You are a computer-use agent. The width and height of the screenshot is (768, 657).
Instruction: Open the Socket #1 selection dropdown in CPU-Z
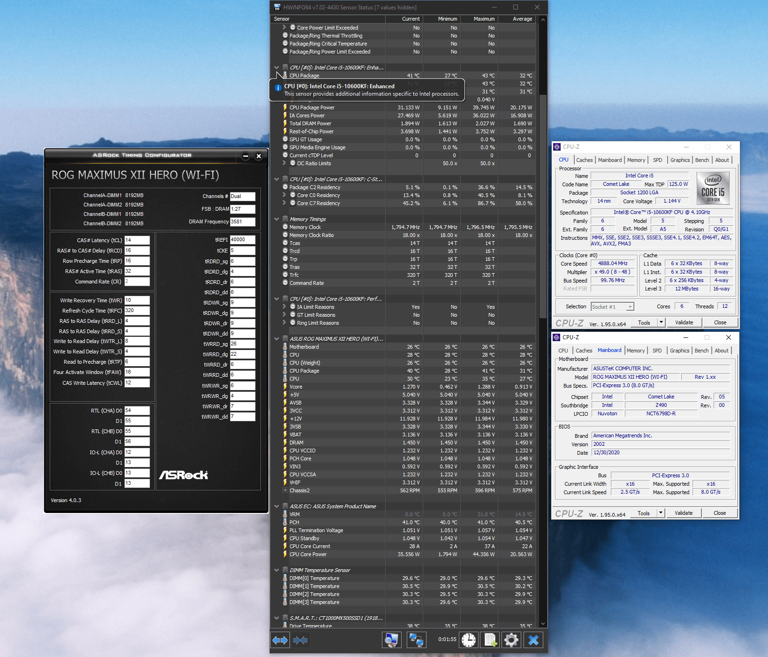click(630, 307)
